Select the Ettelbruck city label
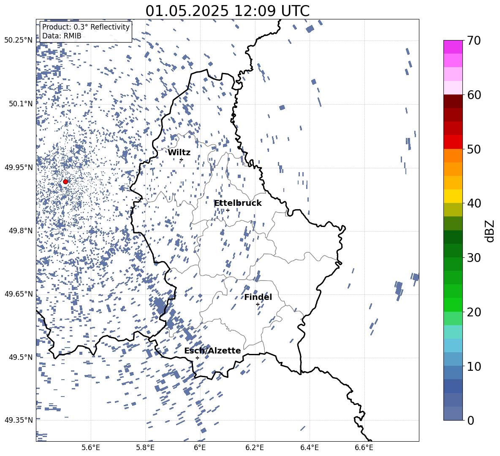This screenshot has height=456, width=500. pyautogui.click(x=238, y=203)
